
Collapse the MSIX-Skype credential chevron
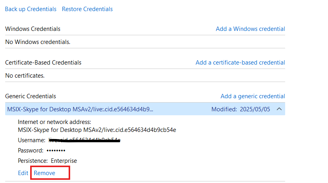(x=279, y=109)
